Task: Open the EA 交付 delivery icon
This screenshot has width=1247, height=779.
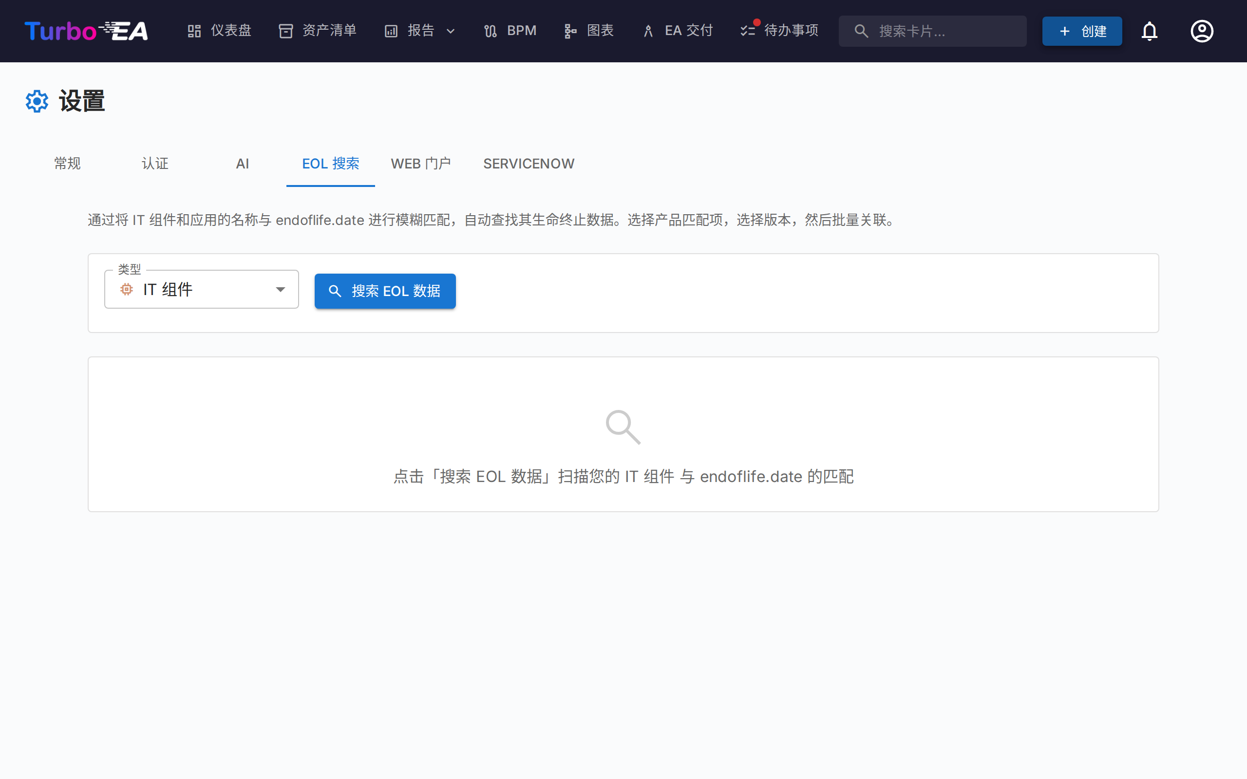Action: pyautogui.click(x=647, y=31)
